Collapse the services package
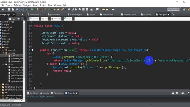The image size is (190, 107). click(3, 53)
